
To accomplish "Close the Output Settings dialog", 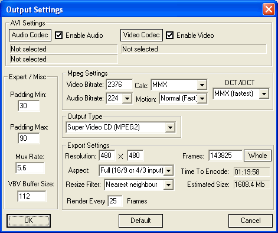I will 269,9.
